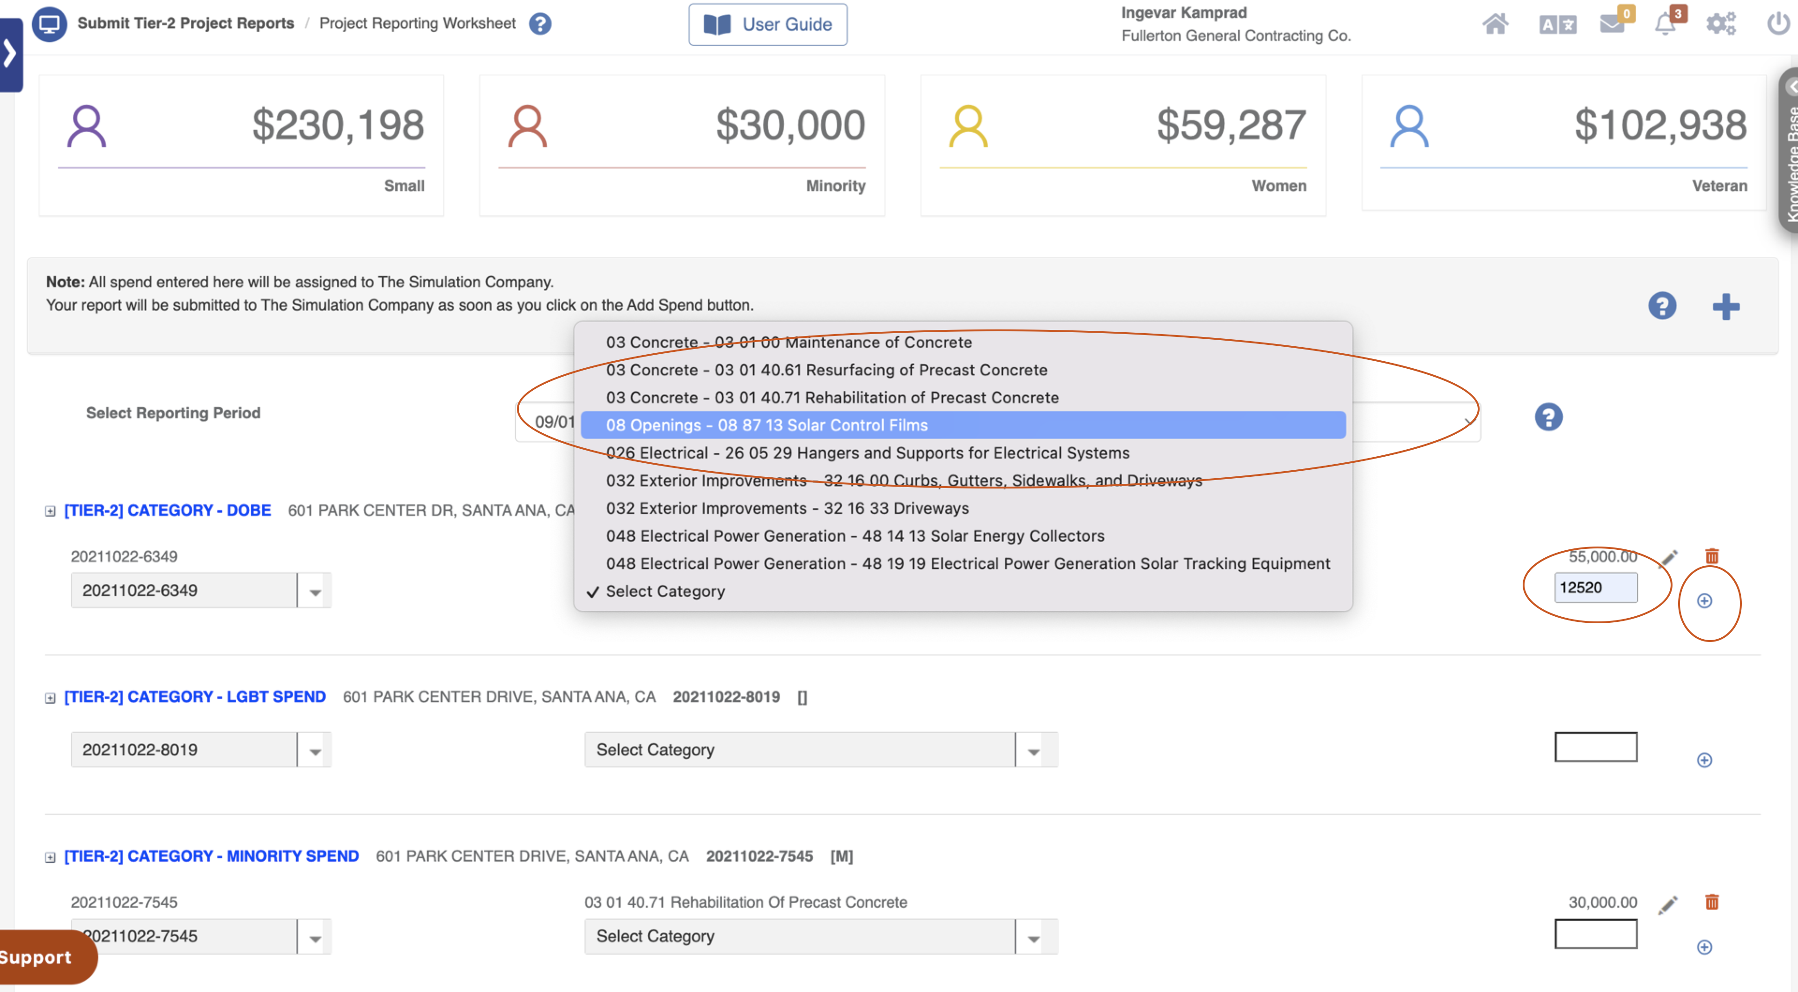Click the Minority $30,000 card

coord(682,145)
